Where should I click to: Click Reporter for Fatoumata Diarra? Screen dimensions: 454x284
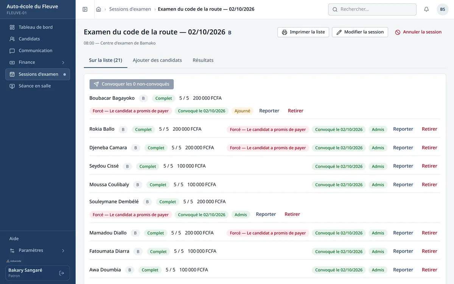click(x=403, y=251)
